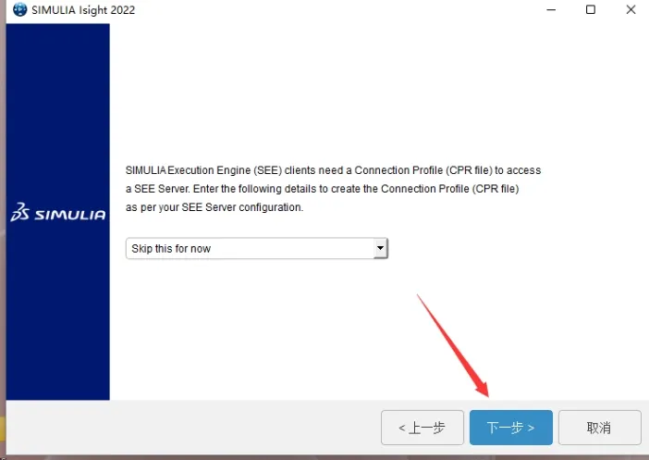Select the 'Skip this for now' combo box field

(257, 248)
